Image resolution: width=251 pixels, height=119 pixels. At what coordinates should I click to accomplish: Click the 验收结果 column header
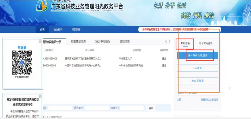164,50
